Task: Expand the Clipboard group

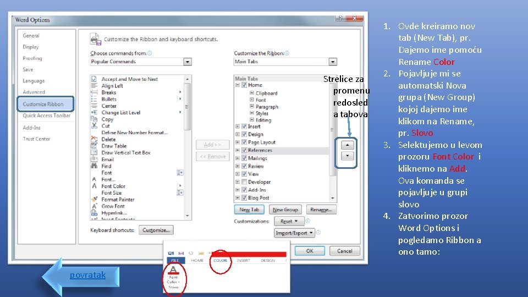Action: [252, 93]
